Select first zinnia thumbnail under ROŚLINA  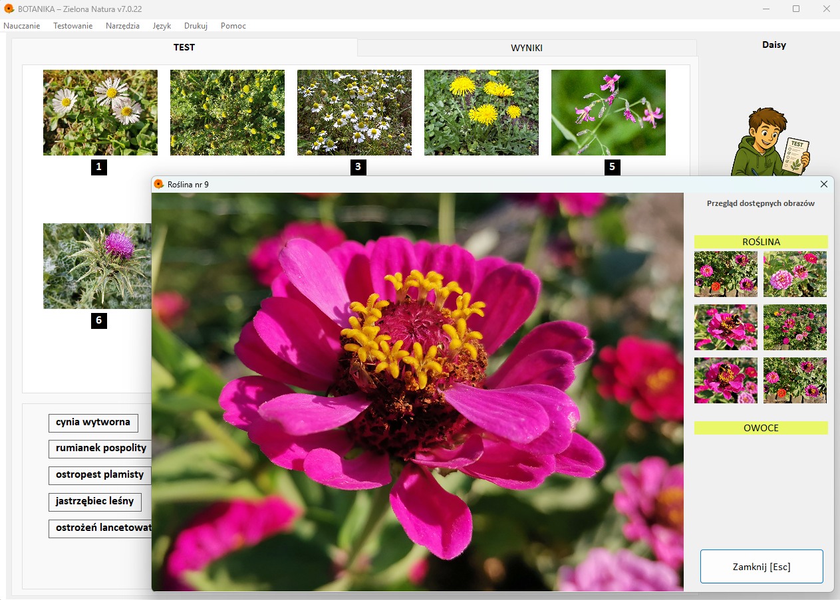[726, 274]
